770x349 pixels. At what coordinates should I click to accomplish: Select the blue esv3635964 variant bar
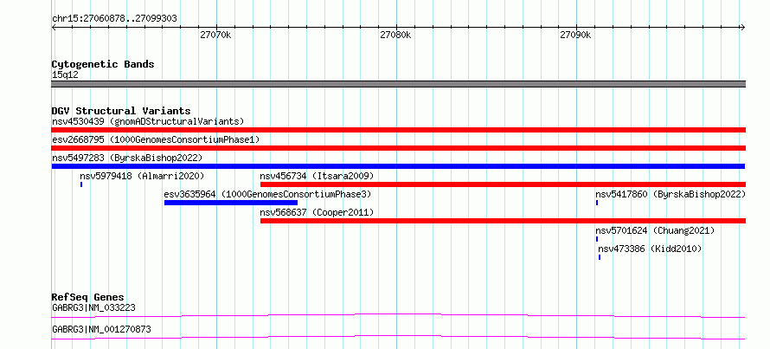pos(231,203)
